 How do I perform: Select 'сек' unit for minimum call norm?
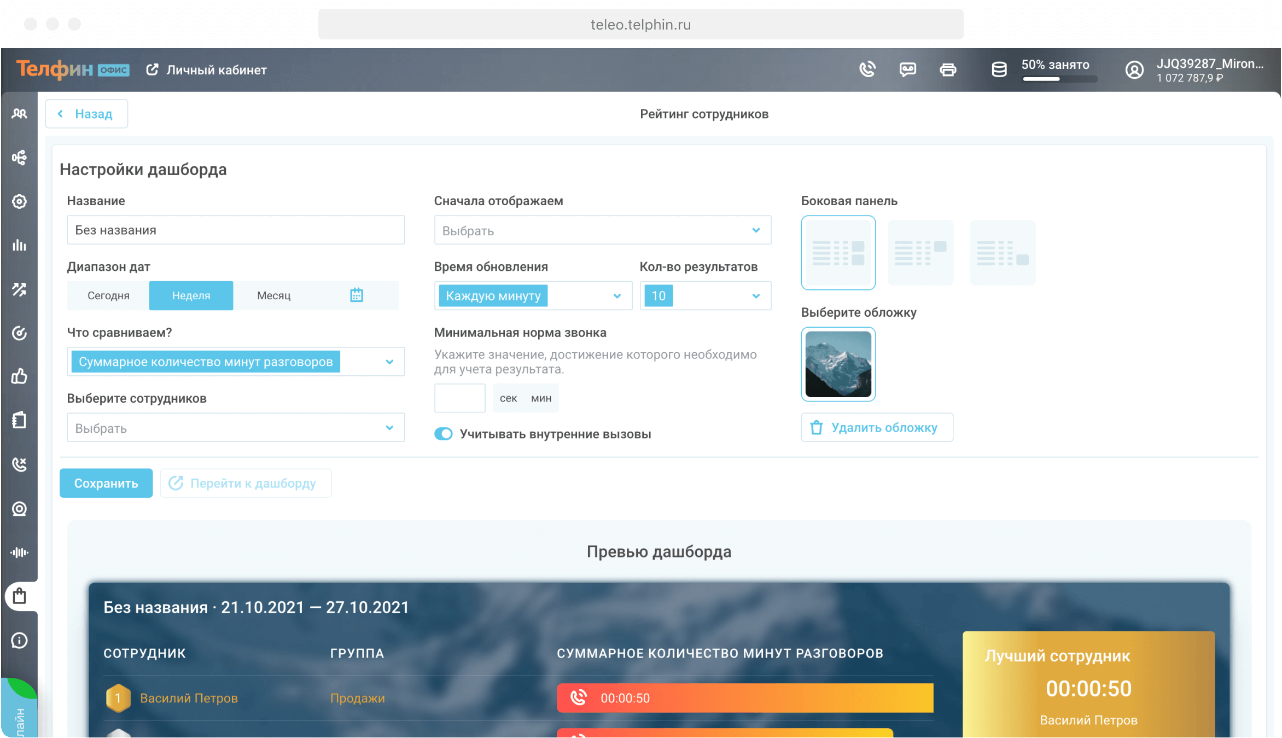pyautogui.click(x=508, y=398)
